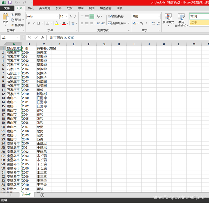
Task: Click the phonetic guide (文) icon
Action: [x=73, y=23]
